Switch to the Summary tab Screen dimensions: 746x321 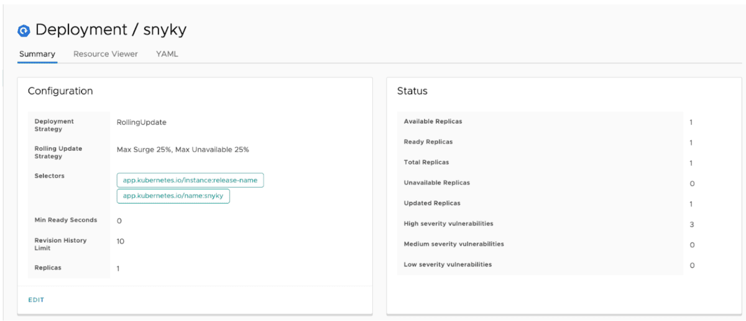point(37,54)
